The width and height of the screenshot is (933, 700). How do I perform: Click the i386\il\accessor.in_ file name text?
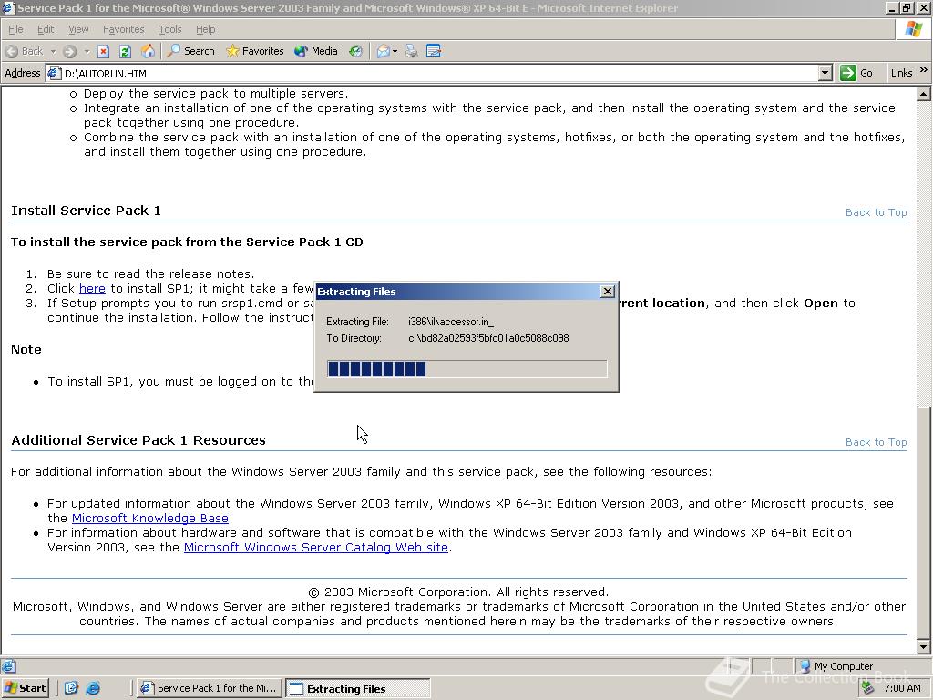(x=451, y=322)
